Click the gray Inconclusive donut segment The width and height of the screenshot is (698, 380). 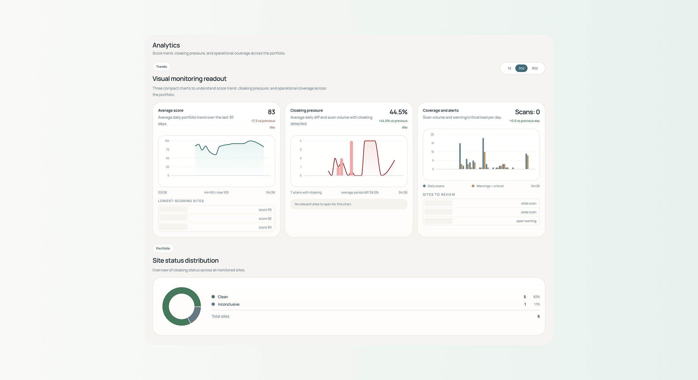[x=195, y=314]
